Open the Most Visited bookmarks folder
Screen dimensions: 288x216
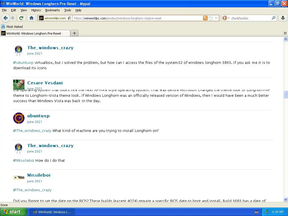(x=12, y=27)
